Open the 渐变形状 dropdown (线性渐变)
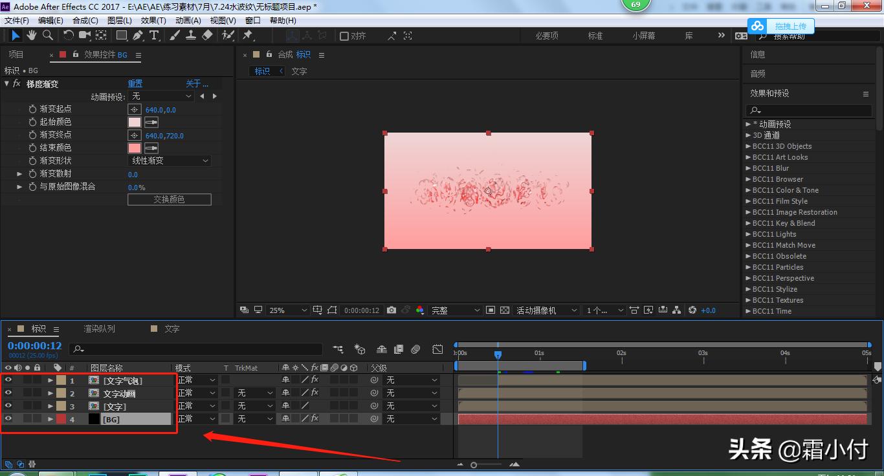This screenshot has width=884, height=476. click(x=170, y=160)
